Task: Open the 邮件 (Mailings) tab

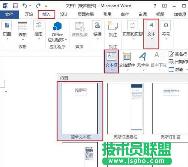Action: pyautogui.click(x=125, y=14)
